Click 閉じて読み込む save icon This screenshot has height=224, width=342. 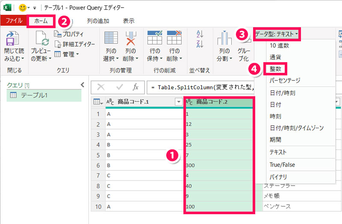click(x=12, y=38)
